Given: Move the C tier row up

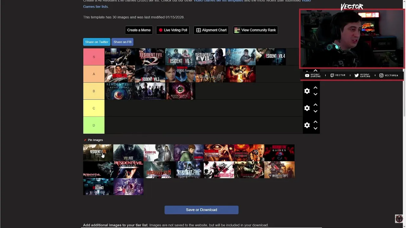Looking at the screenshot, I should coord(315,105).
